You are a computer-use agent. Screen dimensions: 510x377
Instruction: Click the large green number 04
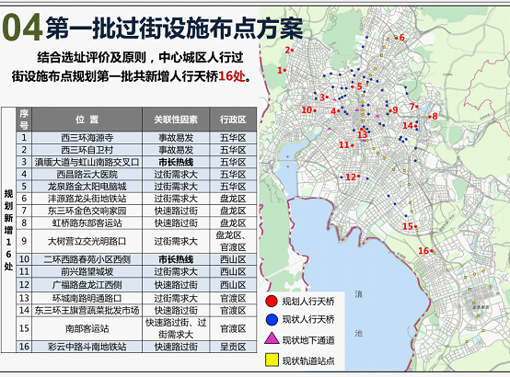(x=22, y=28)
